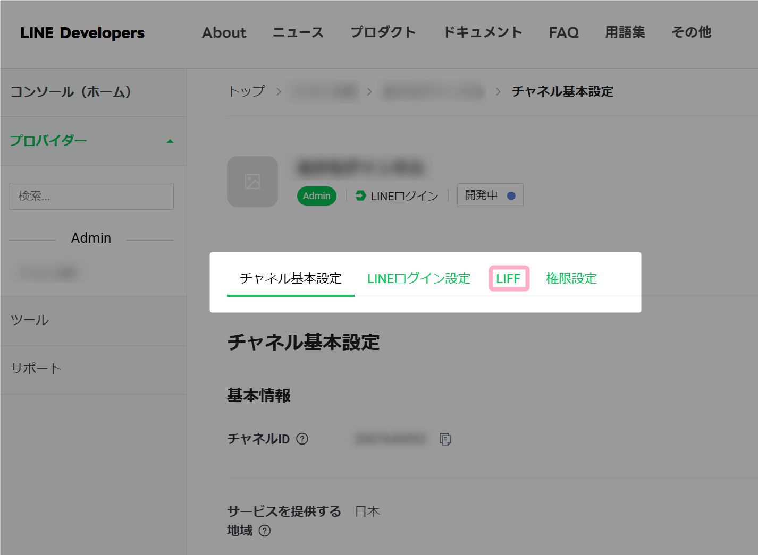
Task: Copy the channel ID with copy icon
Action: (x=445, y=439)
